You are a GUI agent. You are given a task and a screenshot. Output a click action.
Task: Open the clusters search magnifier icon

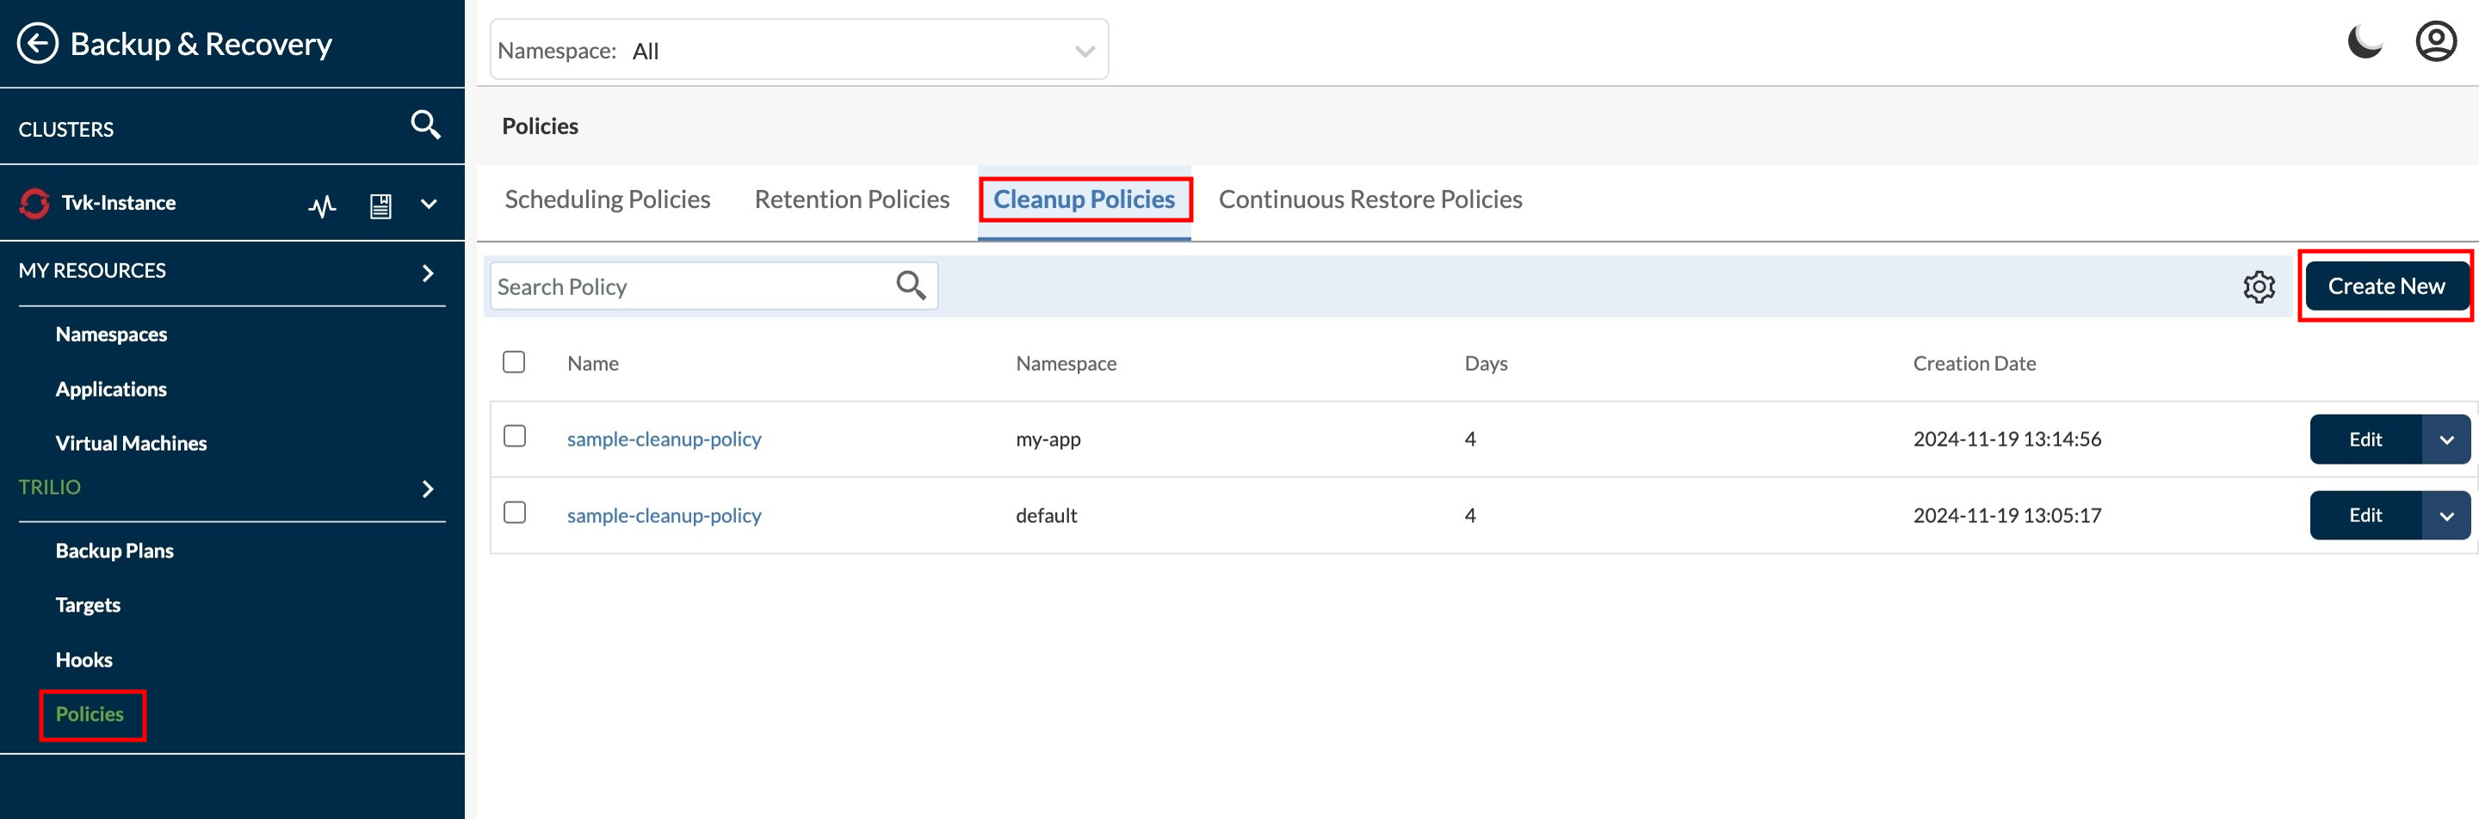[425, 125]
